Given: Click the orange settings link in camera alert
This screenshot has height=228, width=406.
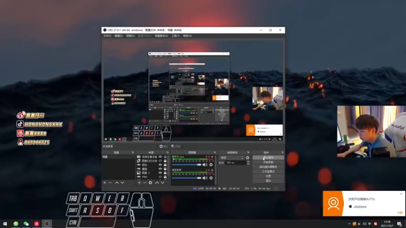Looking at the screenshot, I should pyautogui.click(x=400, y=213).
